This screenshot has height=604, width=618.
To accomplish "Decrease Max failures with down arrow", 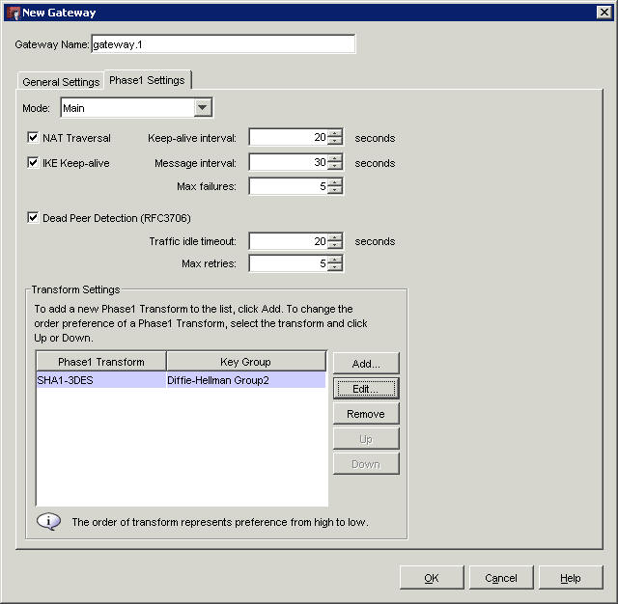I will pos(335,190).
